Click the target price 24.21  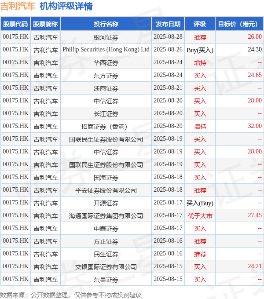click(x=255, y=266)
